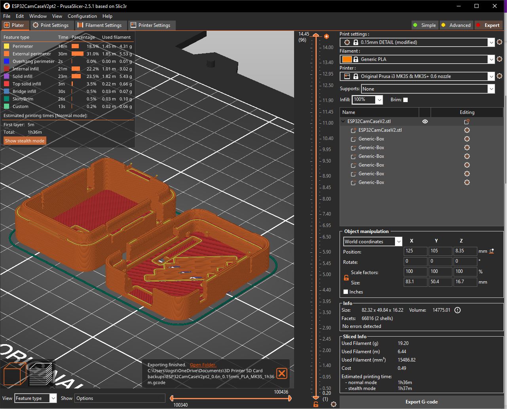Enable the Brim checkbox
This screenshot has width=507, height=409.
point(405,100)
